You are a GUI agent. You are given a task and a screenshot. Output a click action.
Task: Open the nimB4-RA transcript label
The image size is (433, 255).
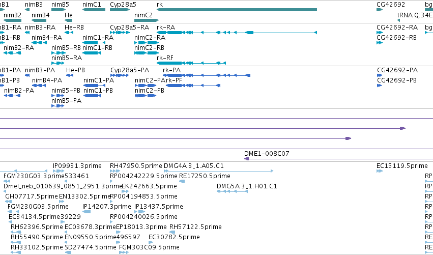47,38
